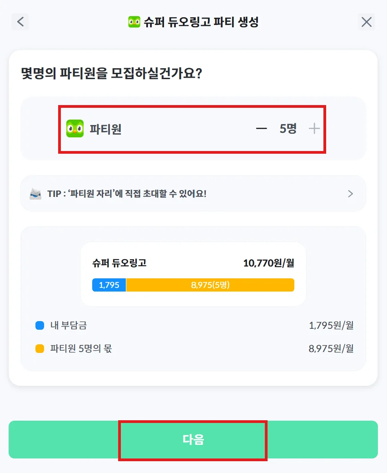Click the yellow 파티원 5명의 몫 legend dot

(40, 349)
